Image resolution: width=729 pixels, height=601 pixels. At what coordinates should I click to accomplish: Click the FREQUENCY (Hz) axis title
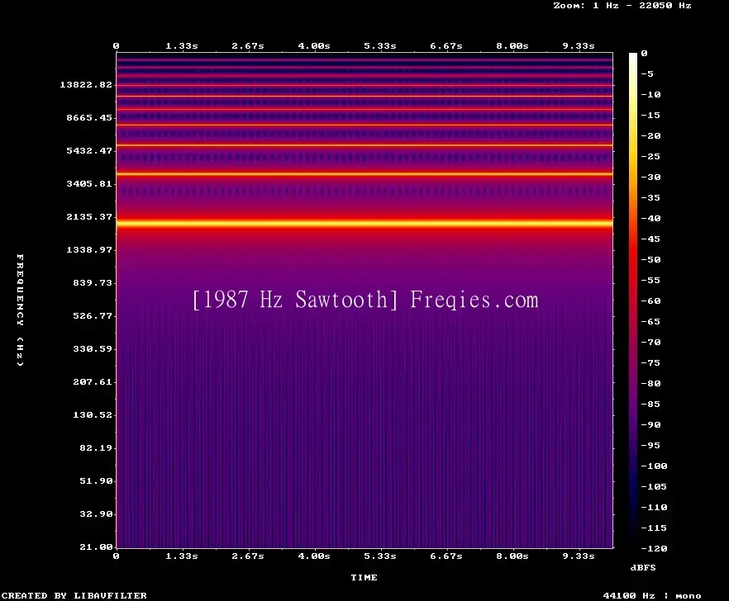20,310
